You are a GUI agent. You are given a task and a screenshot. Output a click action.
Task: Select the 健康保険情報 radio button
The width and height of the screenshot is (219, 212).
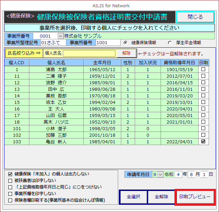pyautogui.click(x=126, y=42)
